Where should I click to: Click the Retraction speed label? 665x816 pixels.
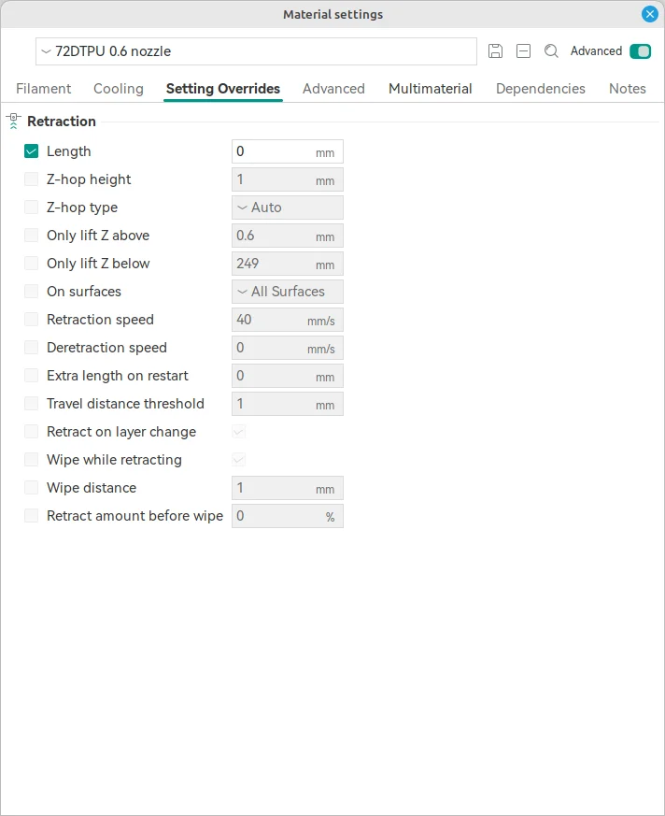pyautogui.click(x=100, y=320)
